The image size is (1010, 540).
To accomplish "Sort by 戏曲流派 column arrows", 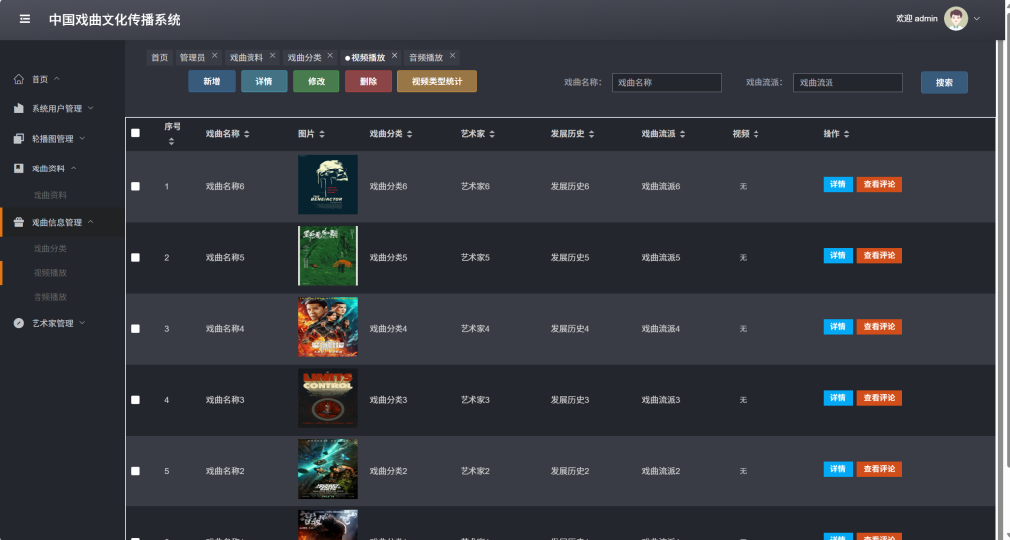I will point(683,134).
